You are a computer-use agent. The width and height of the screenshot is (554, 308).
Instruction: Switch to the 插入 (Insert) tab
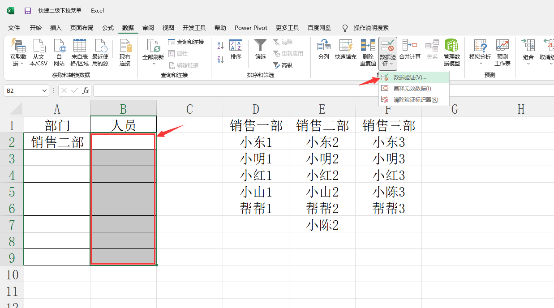pyautogui.click(x=56, y=28)
